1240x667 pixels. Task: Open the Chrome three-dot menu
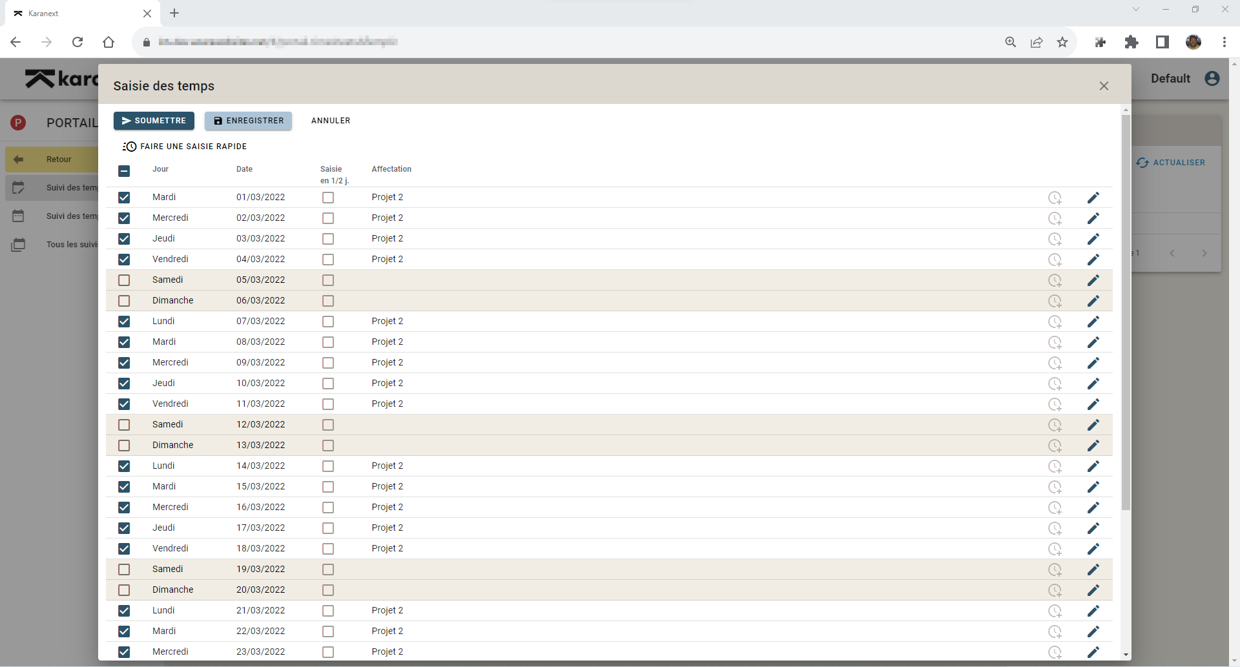click(x=1224, y=42)
